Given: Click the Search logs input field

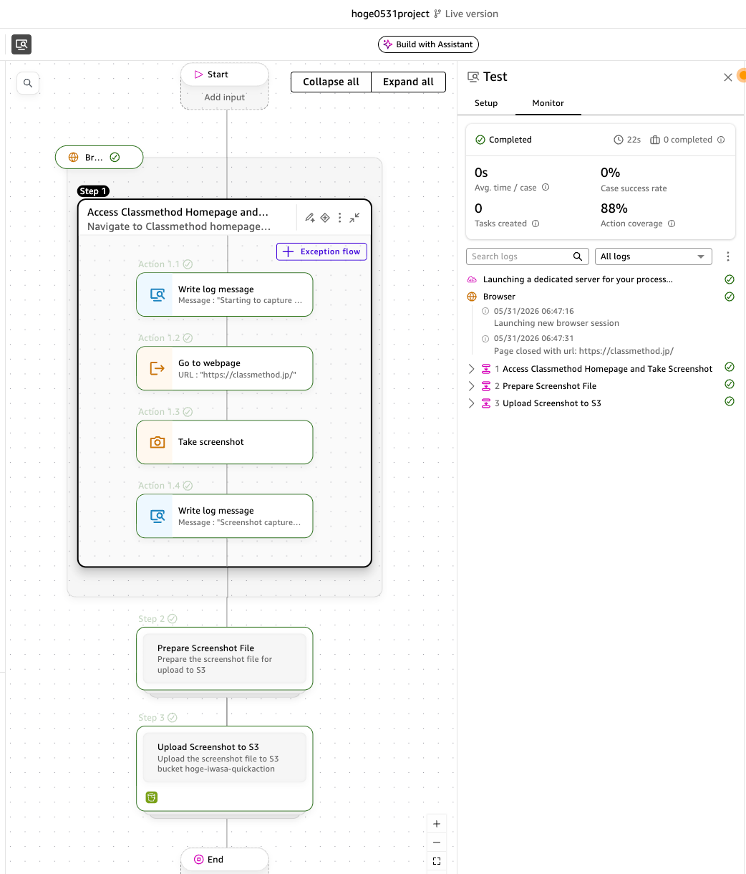Looking at the screenshot, I should (528, 256).
